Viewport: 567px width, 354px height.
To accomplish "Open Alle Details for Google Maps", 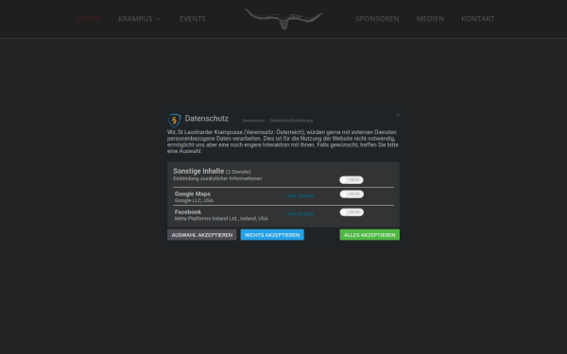I will pos(299,195).
